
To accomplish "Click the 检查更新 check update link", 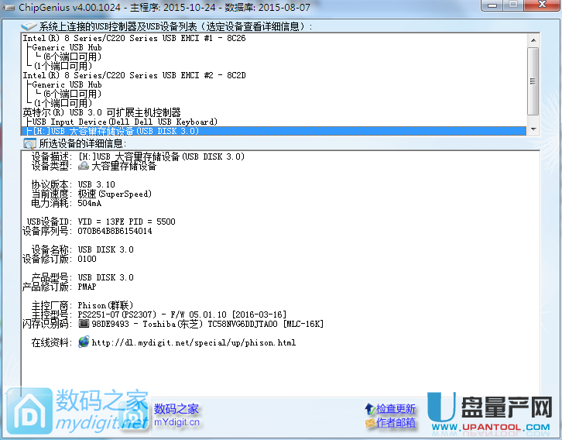I will coord(396,409).
